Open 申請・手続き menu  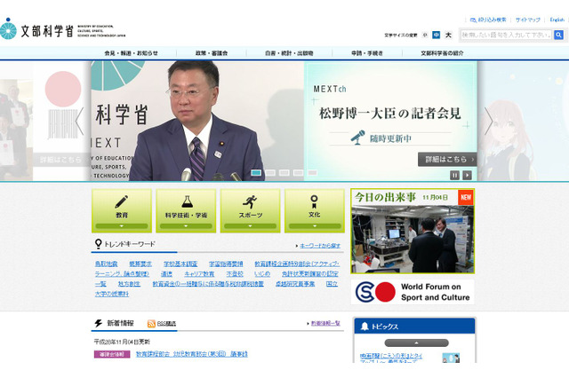(366, 53)
